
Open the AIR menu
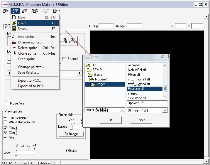click(x=25, y=11)
